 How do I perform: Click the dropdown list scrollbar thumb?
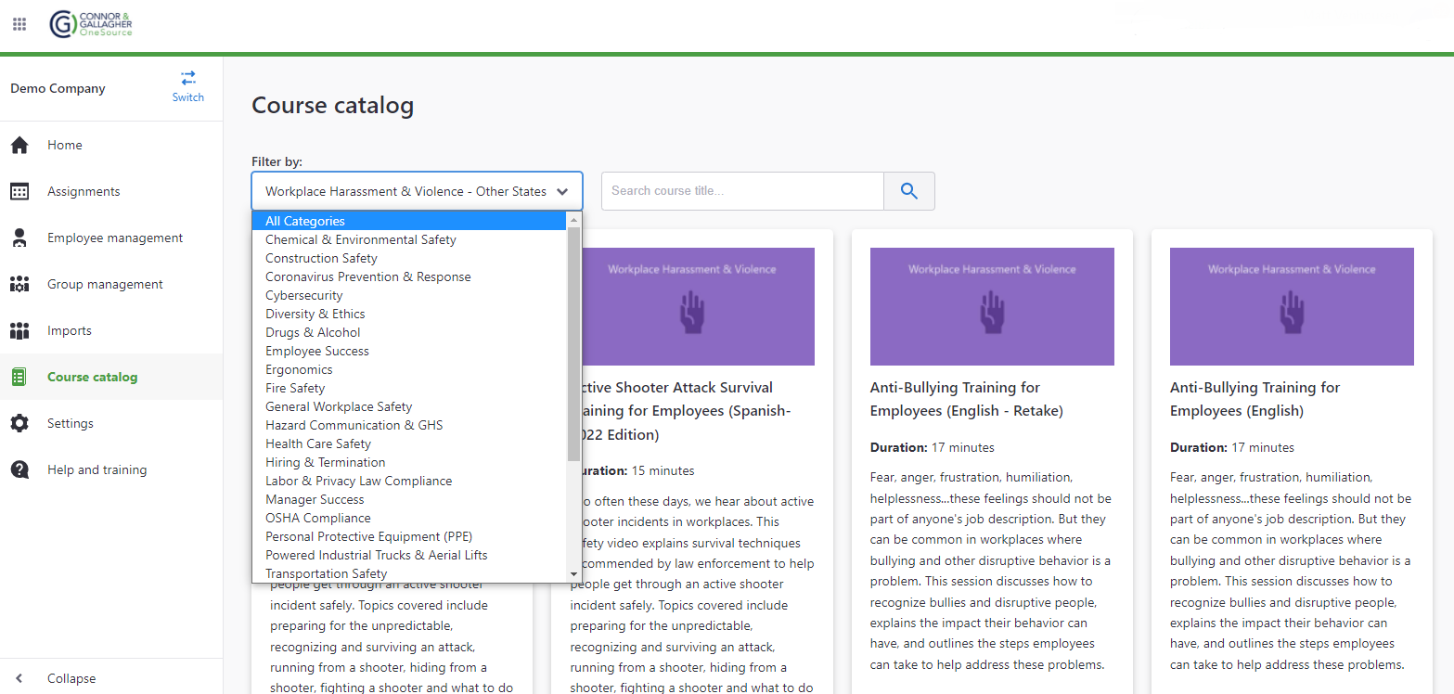pyautogui.click(x=573, y=344)
